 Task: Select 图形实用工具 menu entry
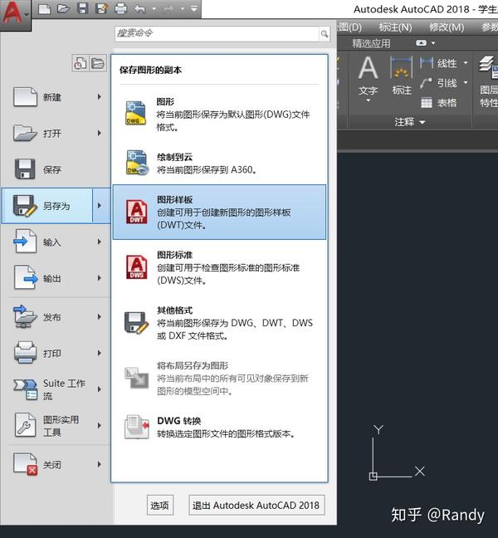56,425
